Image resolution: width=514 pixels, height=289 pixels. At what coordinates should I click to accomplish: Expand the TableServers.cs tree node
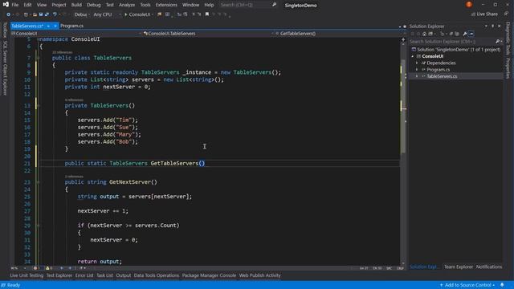[417, 76]
